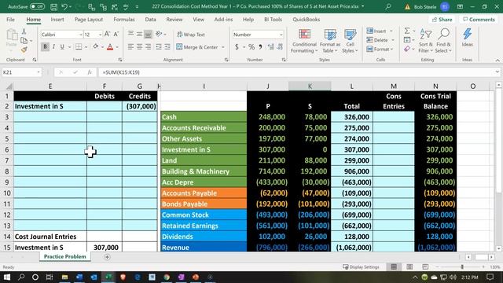Open the Ideas pane
Image resolution: width=503 pixels, height=283 pixels.
coord(467,38)
